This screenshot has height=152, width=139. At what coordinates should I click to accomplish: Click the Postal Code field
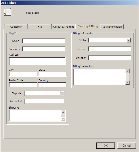click(23, 85)
